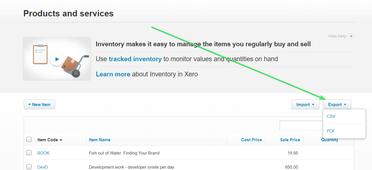
Task: Open the Import dropdown
Action: point(305,104)
